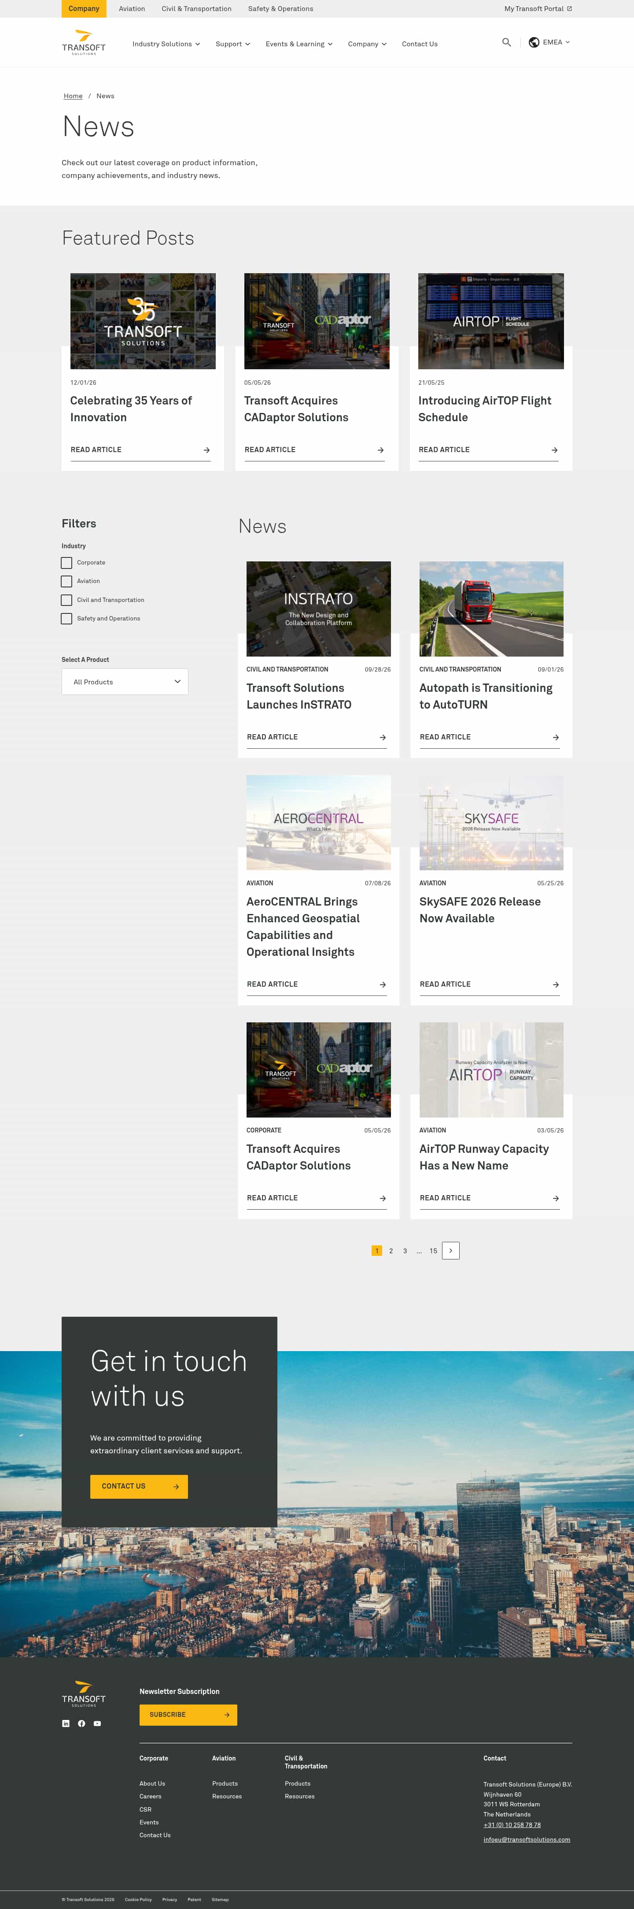Open the YouTube icon in footer
This screenshot has width=634, height=1909.
click(97, 1723)
